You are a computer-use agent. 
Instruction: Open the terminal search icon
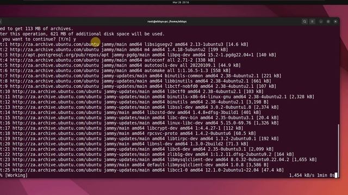[304, 22]
